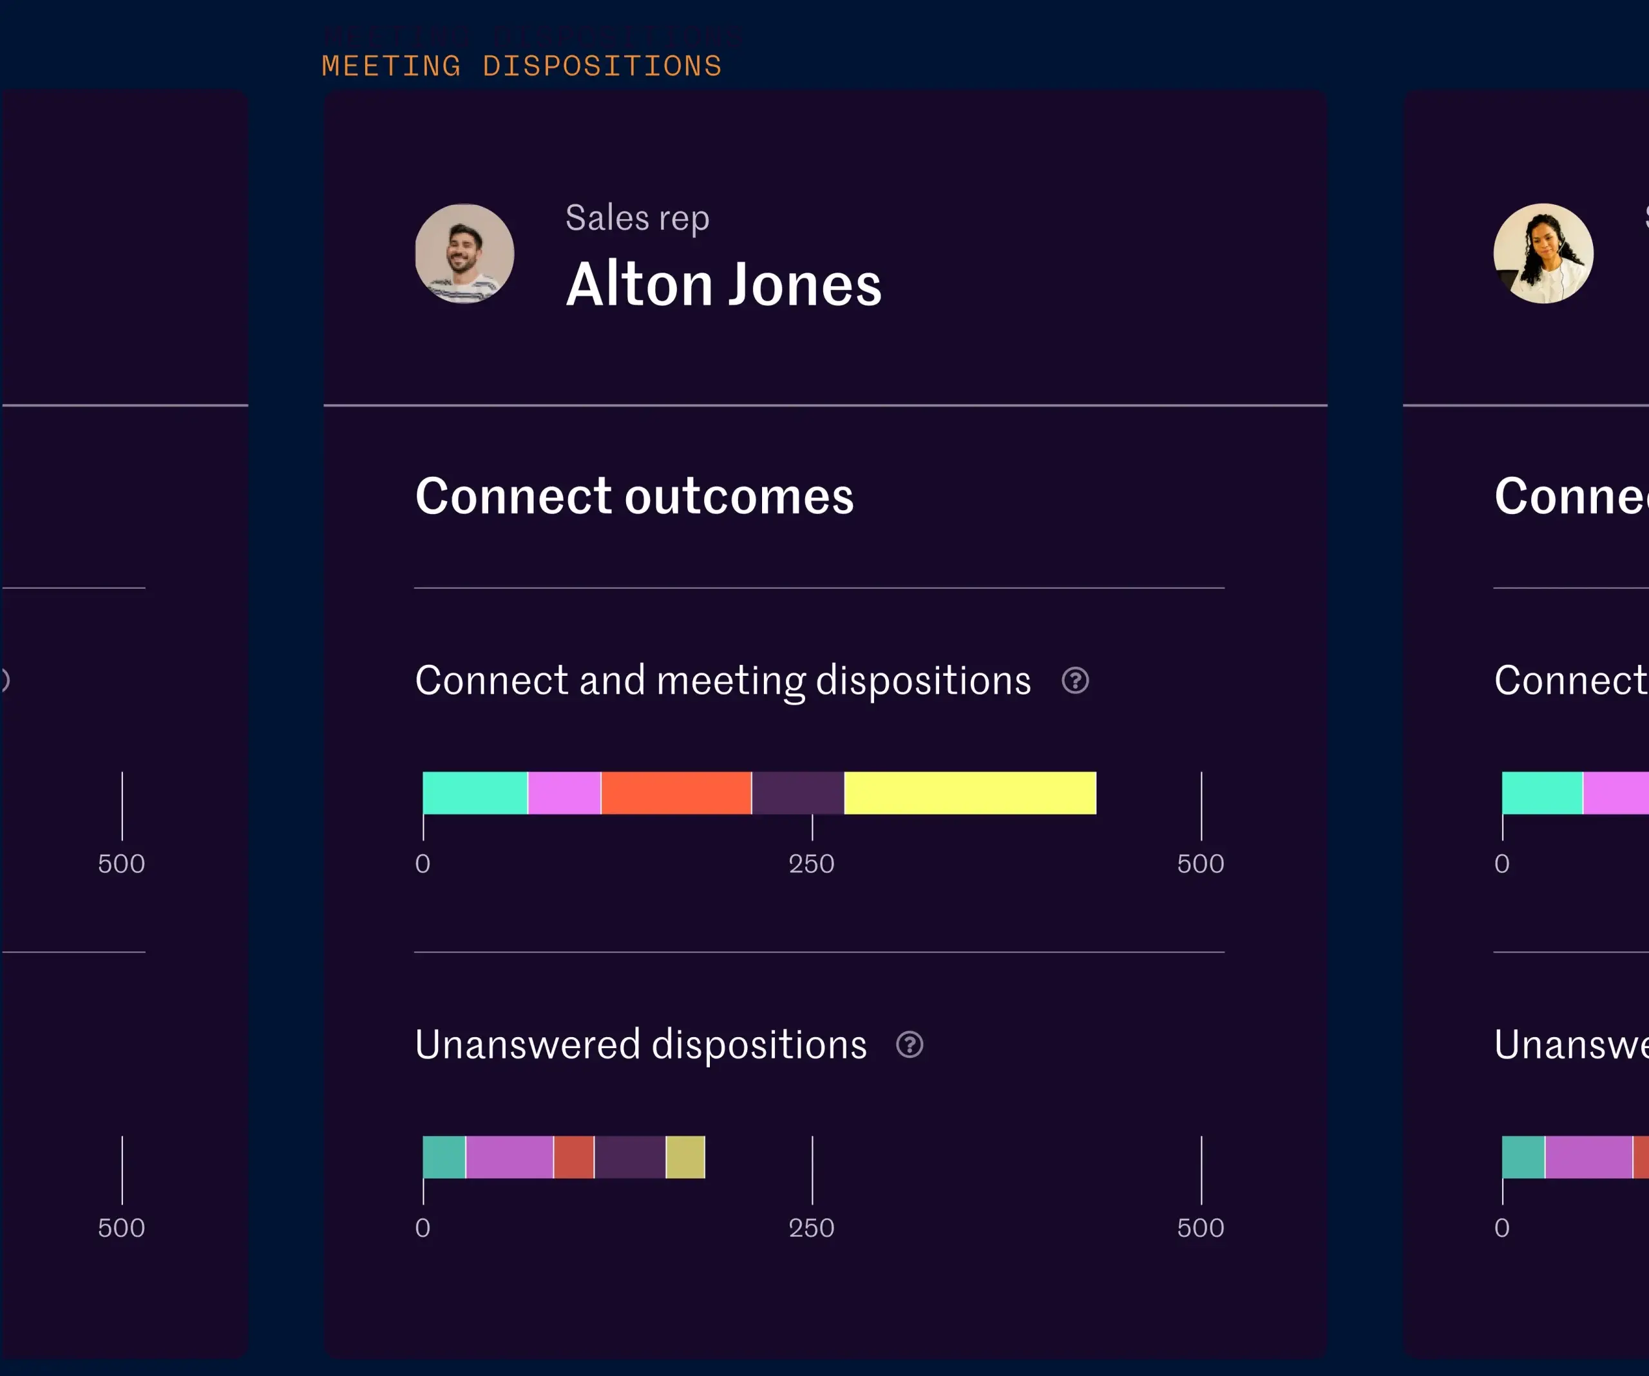Image resolution: width=1649 pixels, height=1376 pixels.
Task: Select the female sales rep avatar
Action: tap(1543, 254)
